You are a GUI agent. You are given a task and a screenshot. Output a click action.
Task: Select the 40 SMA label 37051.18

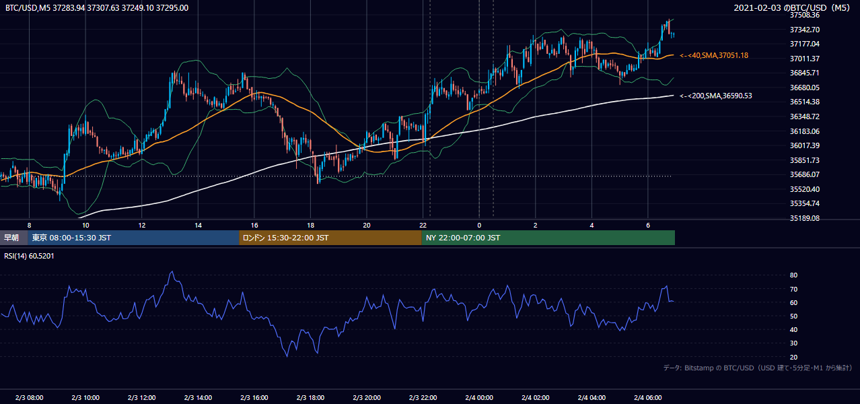714,55
